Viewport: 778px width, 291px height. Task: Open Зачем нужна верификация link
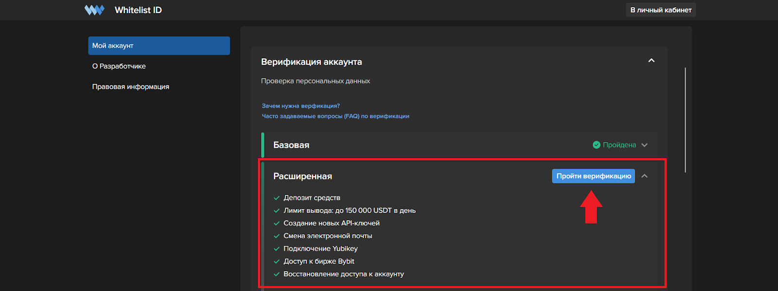pos(301,106)
